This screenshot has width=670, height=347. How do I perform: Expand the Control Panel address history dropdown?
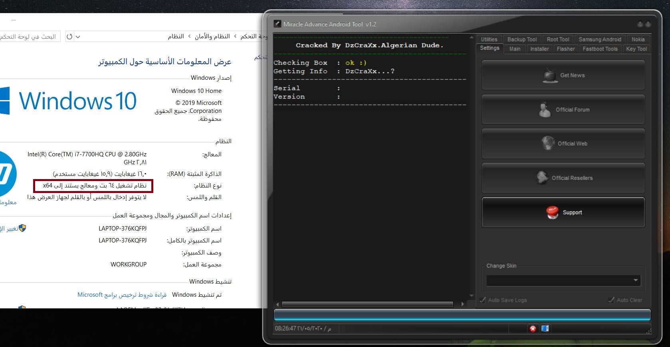point(78,37)
